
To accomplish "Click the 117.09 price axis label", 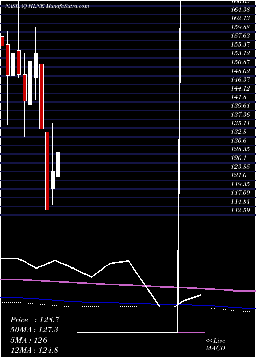I will click(241, 193).
